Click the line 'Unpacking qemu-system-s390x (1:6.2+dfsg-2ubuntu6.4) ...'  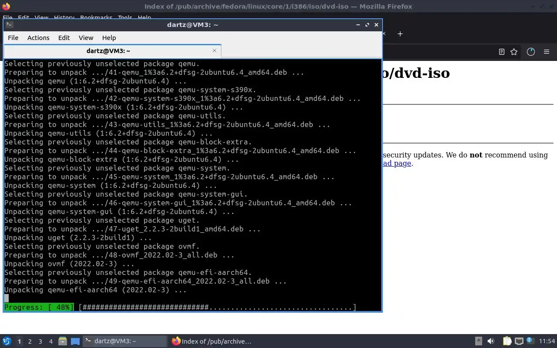[x=124, y=107]
